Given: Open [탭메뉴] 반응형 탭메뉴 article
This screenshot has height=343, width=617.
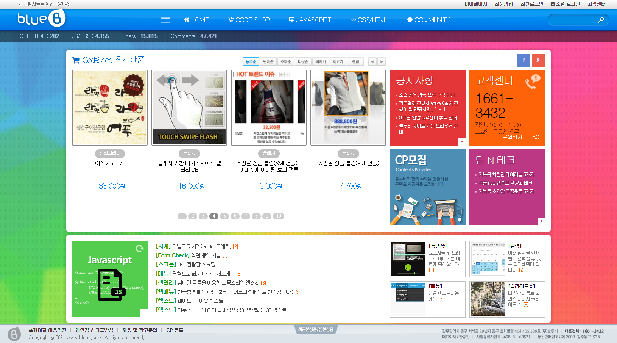Looking at the screenshot, I should (228, 292).
